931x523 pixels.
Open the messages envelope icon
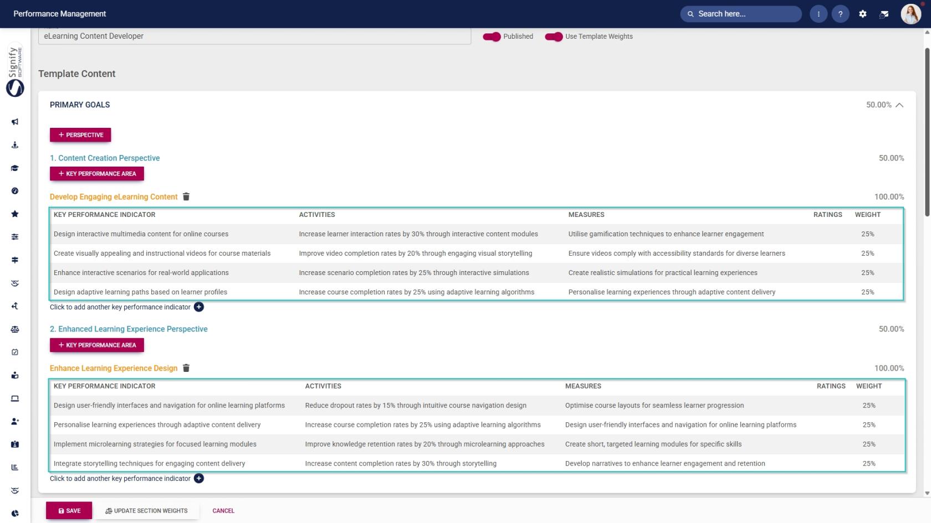884,14
